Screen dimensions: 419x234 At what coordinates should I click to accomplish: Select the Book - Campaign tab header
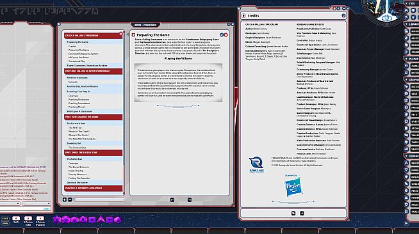145,25
